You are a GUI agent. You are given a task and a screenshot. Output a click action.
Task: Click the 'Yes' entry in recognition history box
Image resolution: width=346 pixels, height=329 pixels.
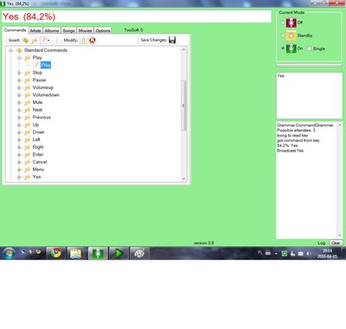[281, 76]
